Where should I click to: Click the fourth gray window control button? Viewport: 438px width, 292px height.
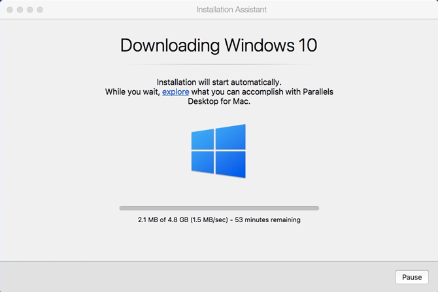pos(40,10)
